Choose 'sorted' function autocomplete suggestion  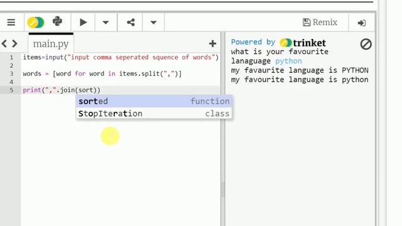pos(154,102)
